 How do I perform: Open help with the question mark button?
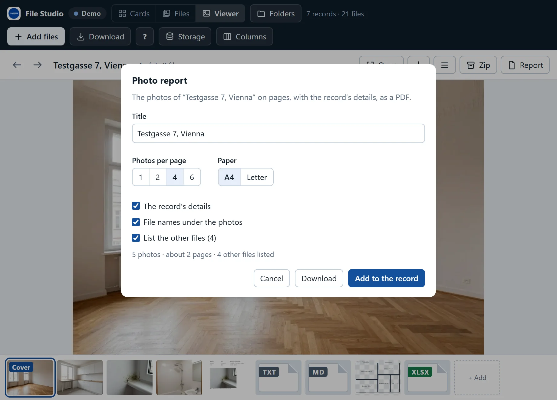pos(145,37)
